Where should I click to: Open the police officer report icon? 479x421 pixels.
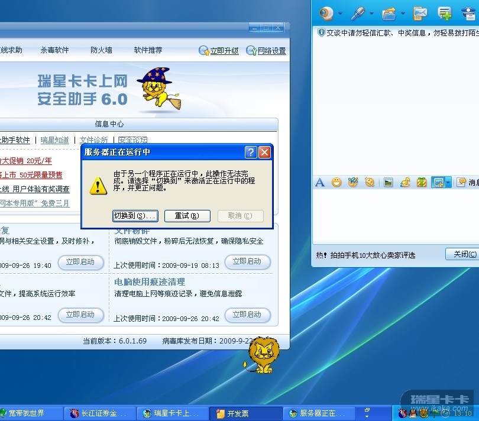469,14
